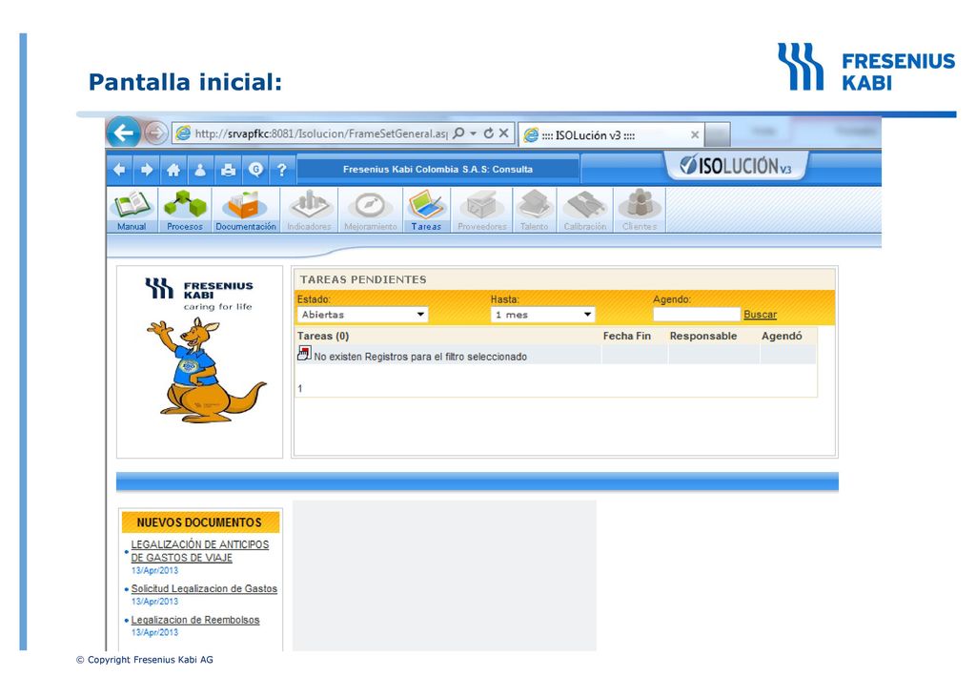The height and width of the screenshot is (676, 976).
Task: Click the Responsable column header
Action: click(x=703, y=337)
